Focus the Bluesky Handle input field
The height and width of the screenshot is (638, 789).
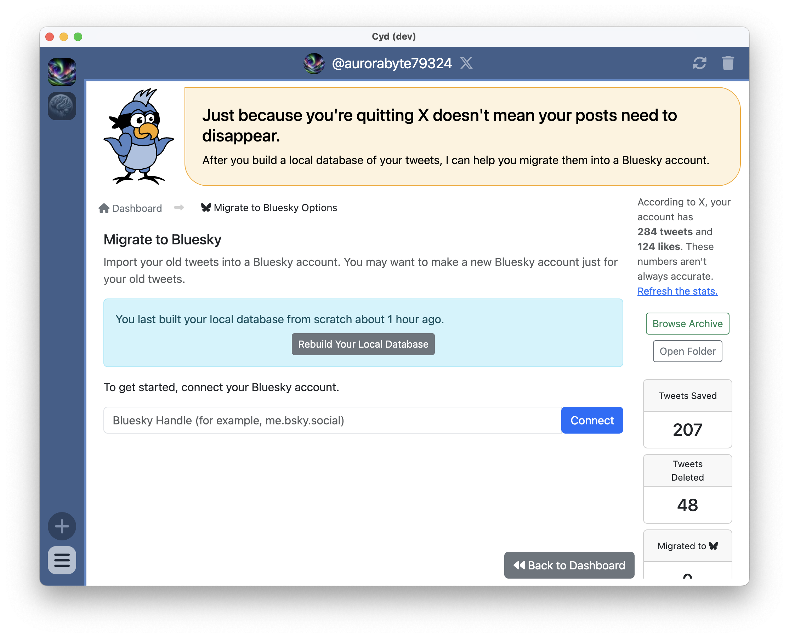(332, 420)
